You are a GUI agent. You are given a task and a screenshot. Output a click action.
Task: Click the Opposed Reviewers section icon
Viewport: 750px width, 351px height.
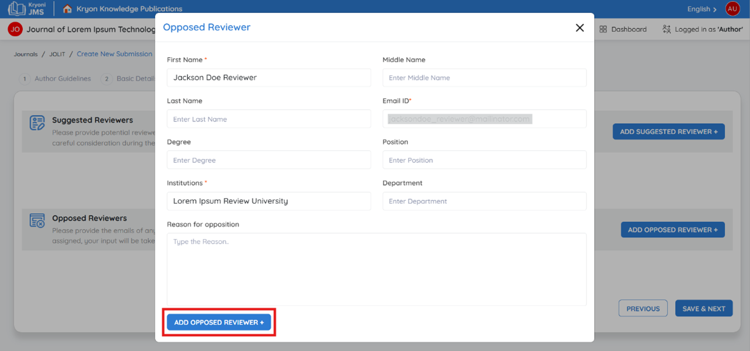click(37, 221)
